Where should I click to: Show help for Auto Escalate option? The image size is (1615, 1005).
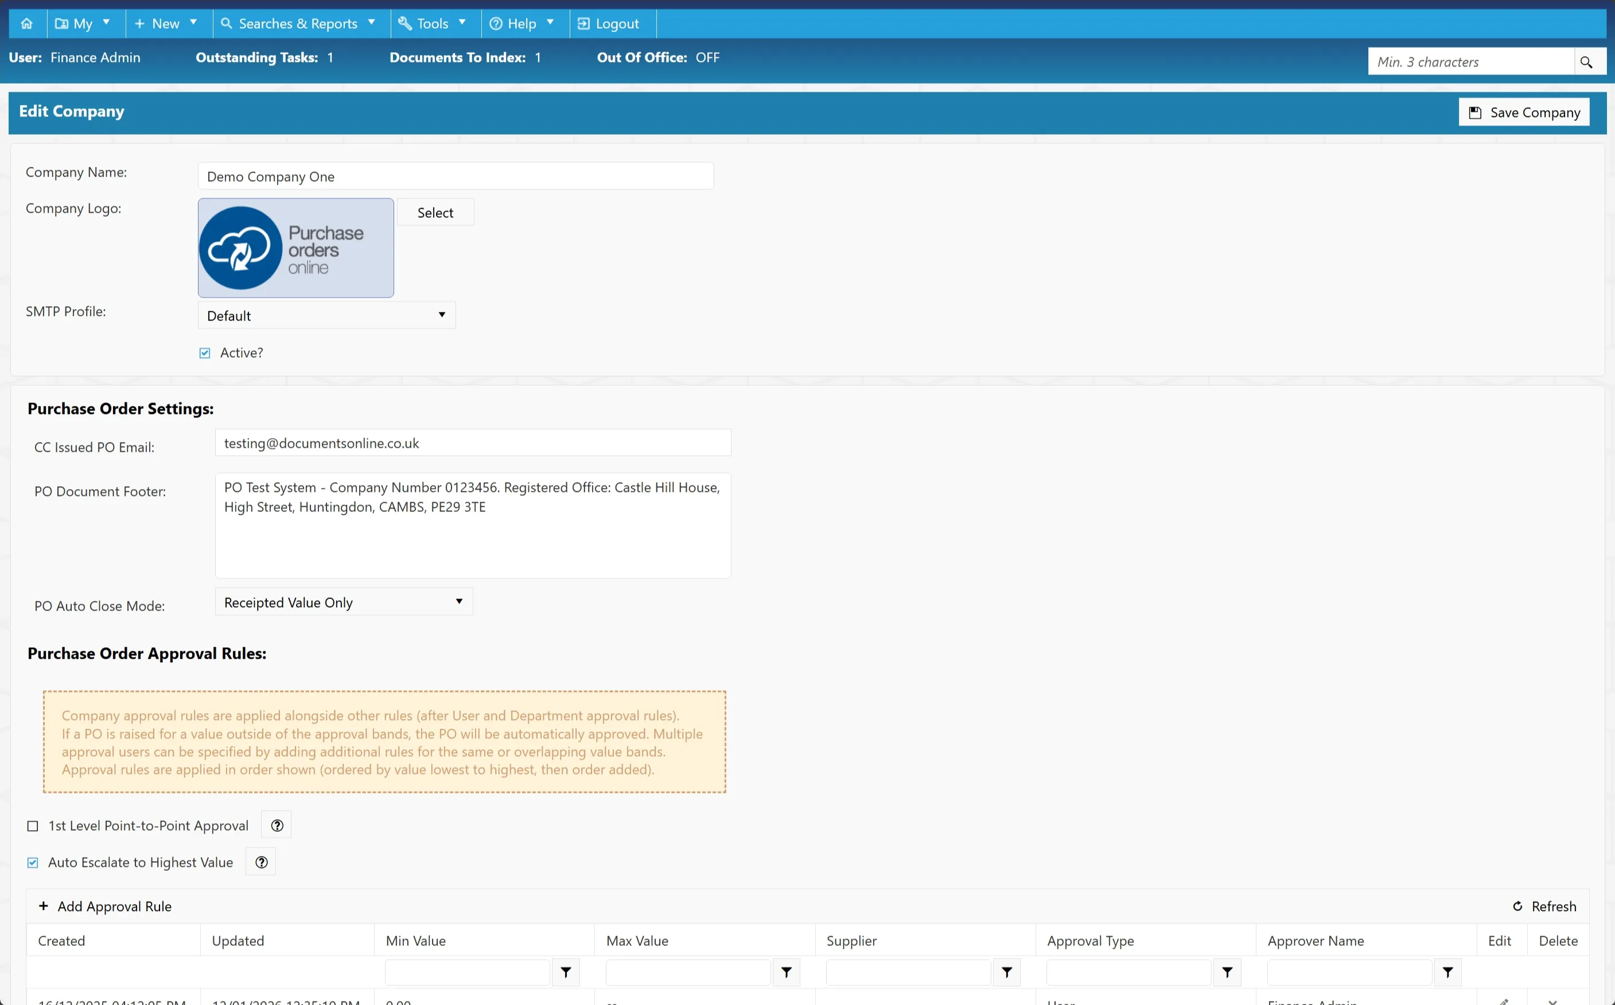pyautogui.click(x=262, y=862)
